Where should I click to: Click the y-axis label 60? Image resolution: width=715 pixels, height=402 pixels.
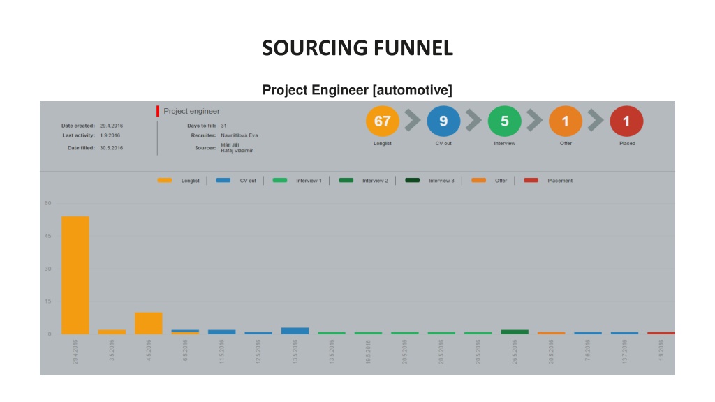pos(48,203)
